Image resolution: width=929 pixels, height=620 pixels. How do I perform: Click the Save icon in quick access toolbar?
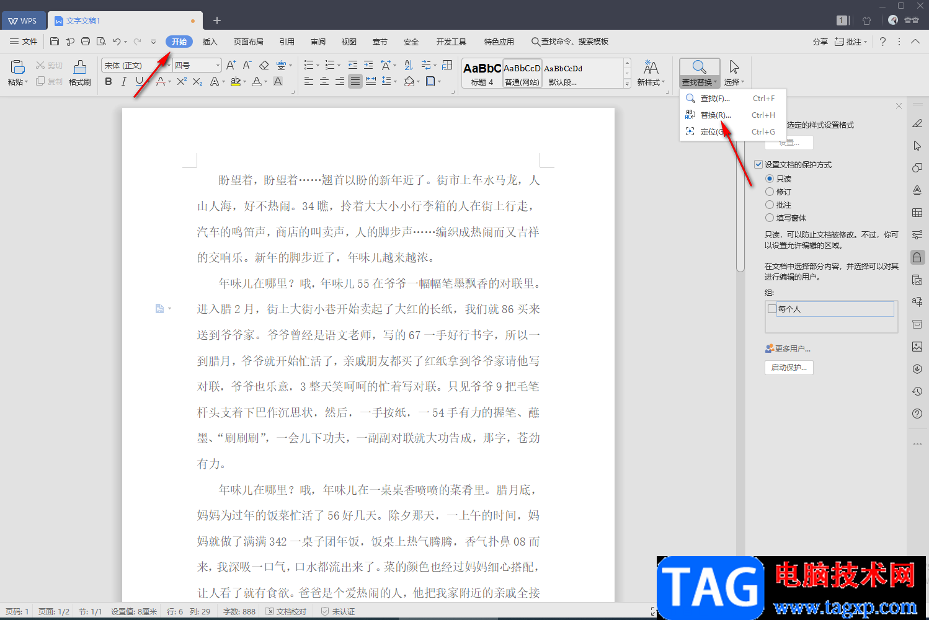(x=55, y=42)
